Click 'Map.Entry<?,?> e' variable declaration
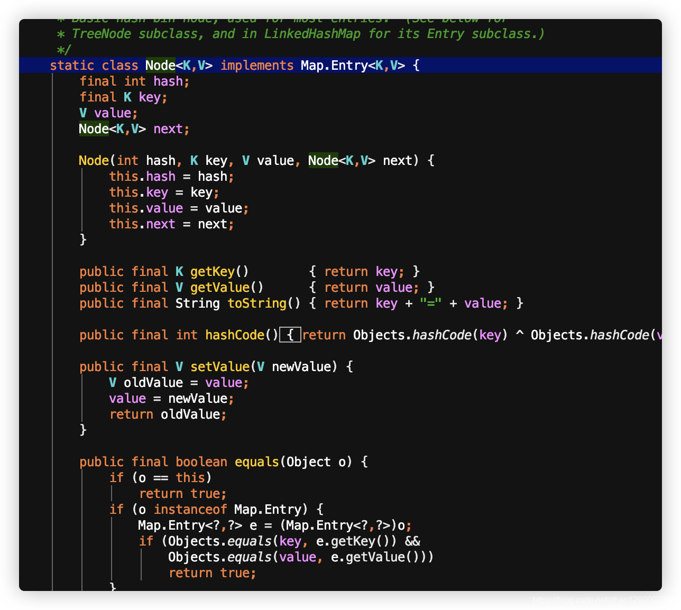Viewport: 681px width, 610px height. click(198, 525)
